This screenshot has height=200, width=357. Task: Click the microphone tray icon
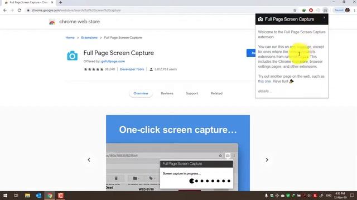(x=266, y=196)
